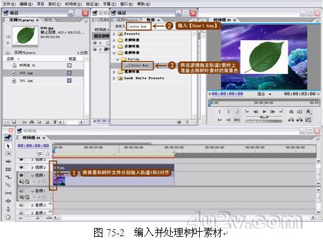The height and width of the screenshot is (240, 323).
Task: Choose the Ripple Edit tool
Action: pyautogui.click(x=8, y=161)
